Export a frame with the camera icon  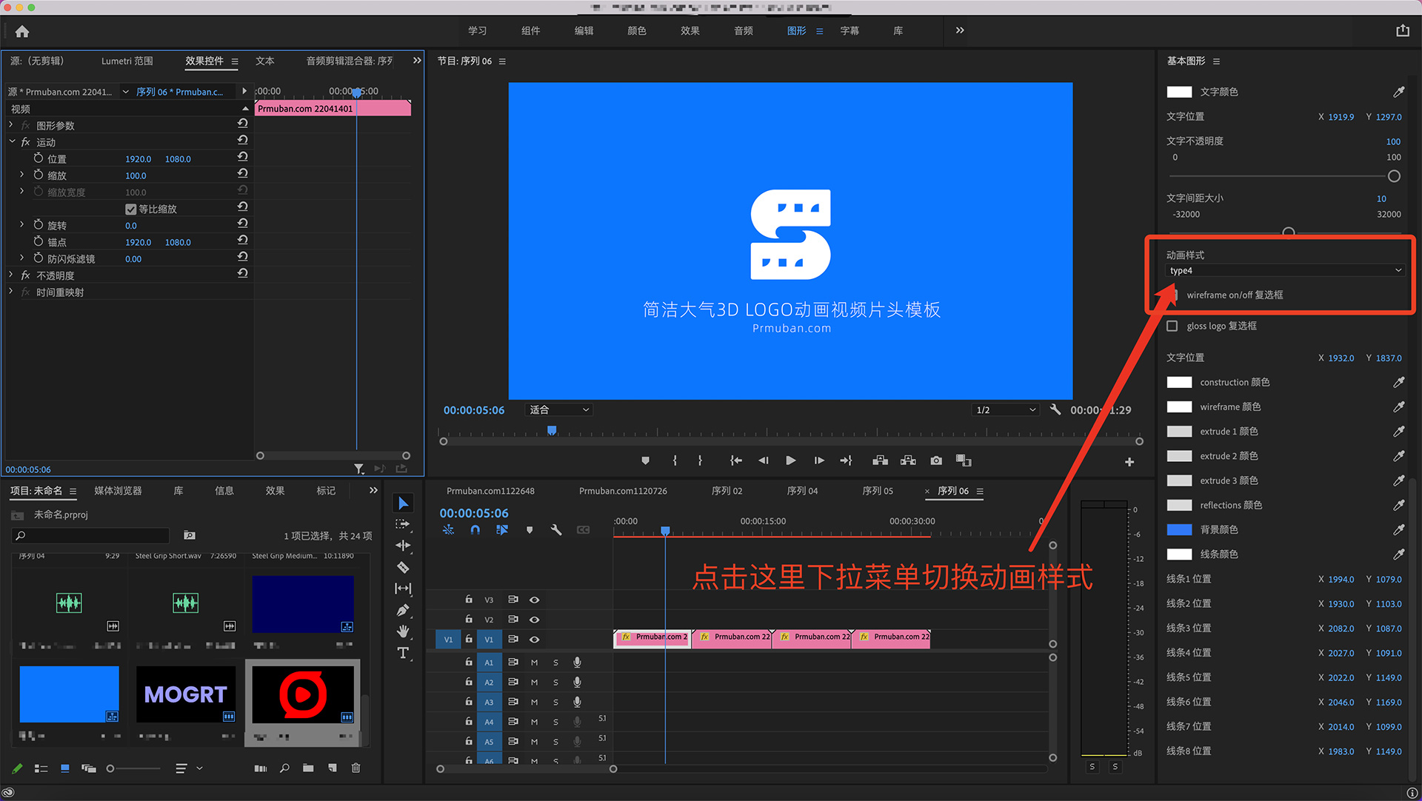[x=935, y=460]
